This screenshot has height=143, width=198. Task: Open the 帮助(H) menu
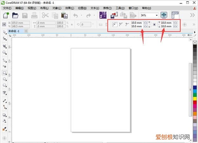click(x=147, y=8)
